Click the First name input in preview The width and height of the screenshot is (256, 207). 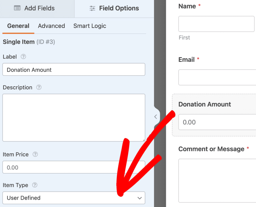(216, 24)
